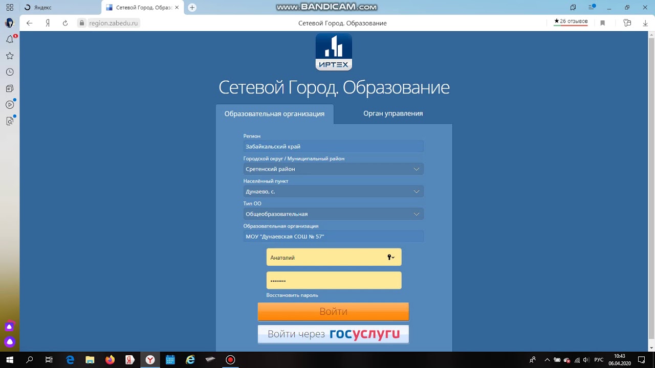Open a new browser tab
The width and height of the screenshot is (655, 368).
pos(192,7)
